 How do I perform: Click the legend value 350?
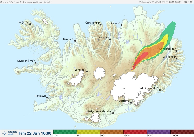[x=79, y=136]
